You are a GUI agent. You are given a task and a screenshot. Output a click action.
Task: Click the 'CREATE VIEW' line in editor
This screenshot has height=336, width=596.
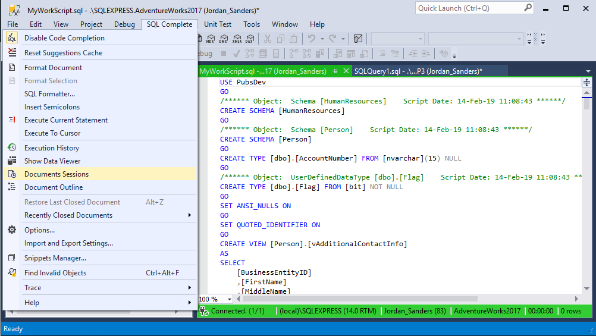point(313,244)
